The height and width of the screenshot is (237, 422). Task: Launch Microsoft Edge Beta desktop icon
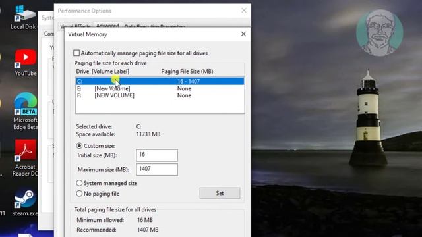pyautogui.click(x=25, y=111)
